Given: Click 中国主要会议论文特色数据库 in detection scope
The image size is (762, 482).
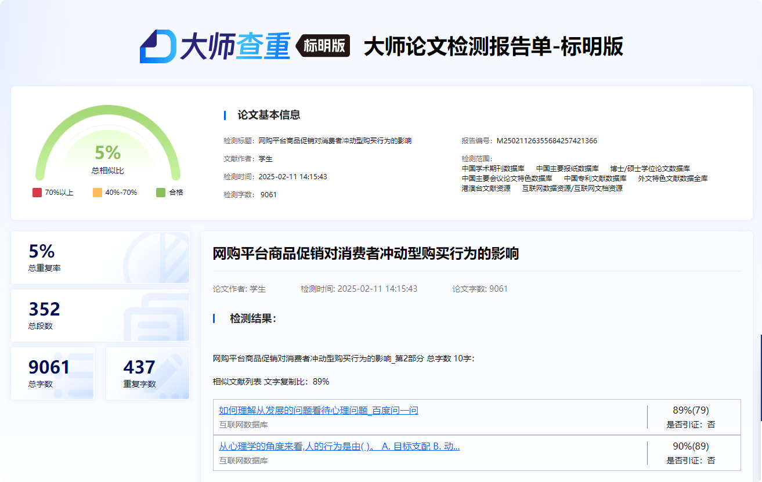Looking at the screenshot, I should click(507, 179).
